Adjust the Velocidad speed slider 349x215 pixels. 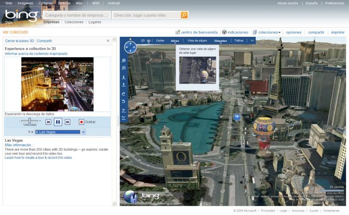pyautogui.click(x=29, y=121)
